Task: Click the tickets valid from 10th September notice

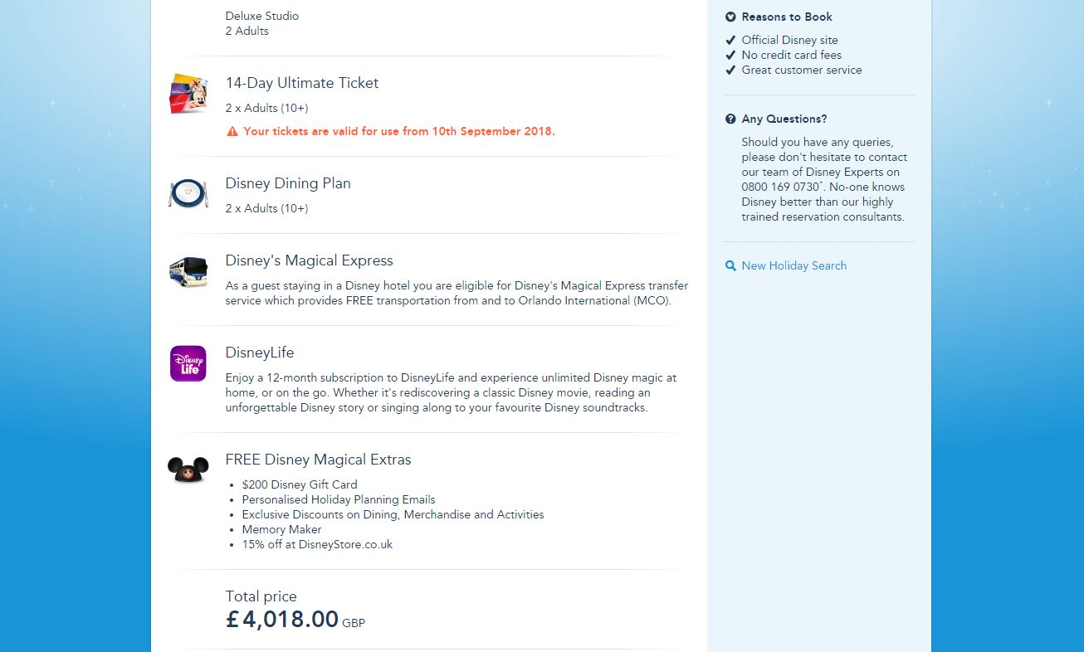Action: coord(398,132)
